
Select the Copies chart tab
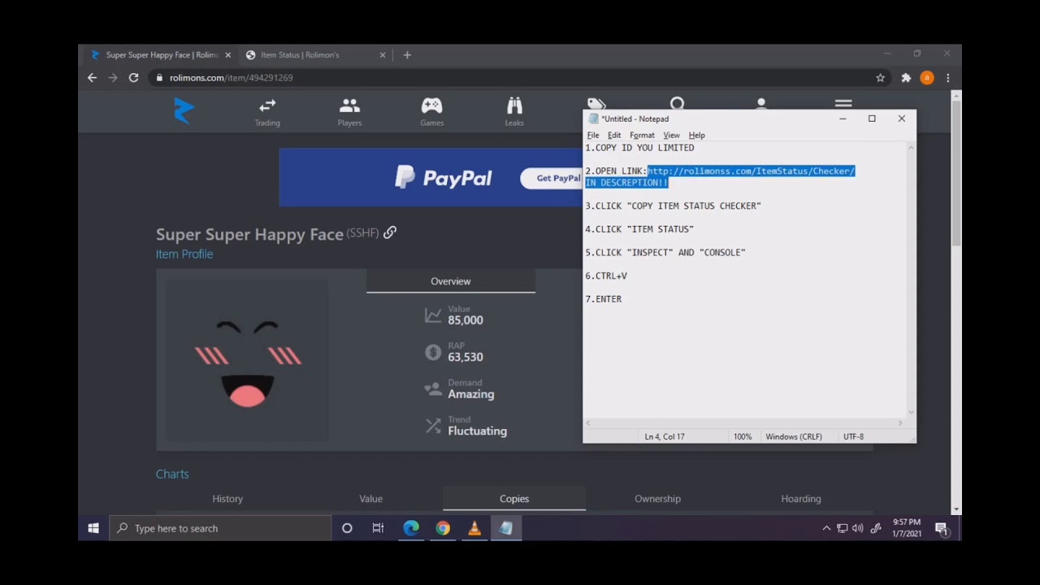[514, 499]
